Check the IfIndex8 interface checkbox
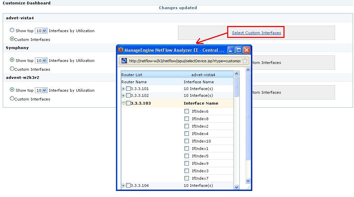The image size is (354, 197). click(x=187, y=118)
